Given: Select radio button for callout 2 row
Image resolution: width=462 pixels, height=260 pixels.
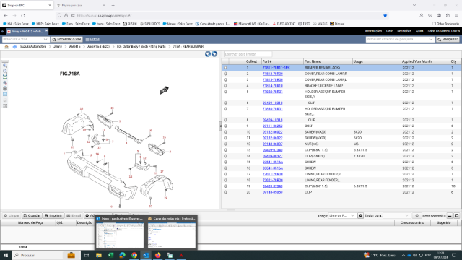Looking at the screenshot, I should [x=225, y=74].
